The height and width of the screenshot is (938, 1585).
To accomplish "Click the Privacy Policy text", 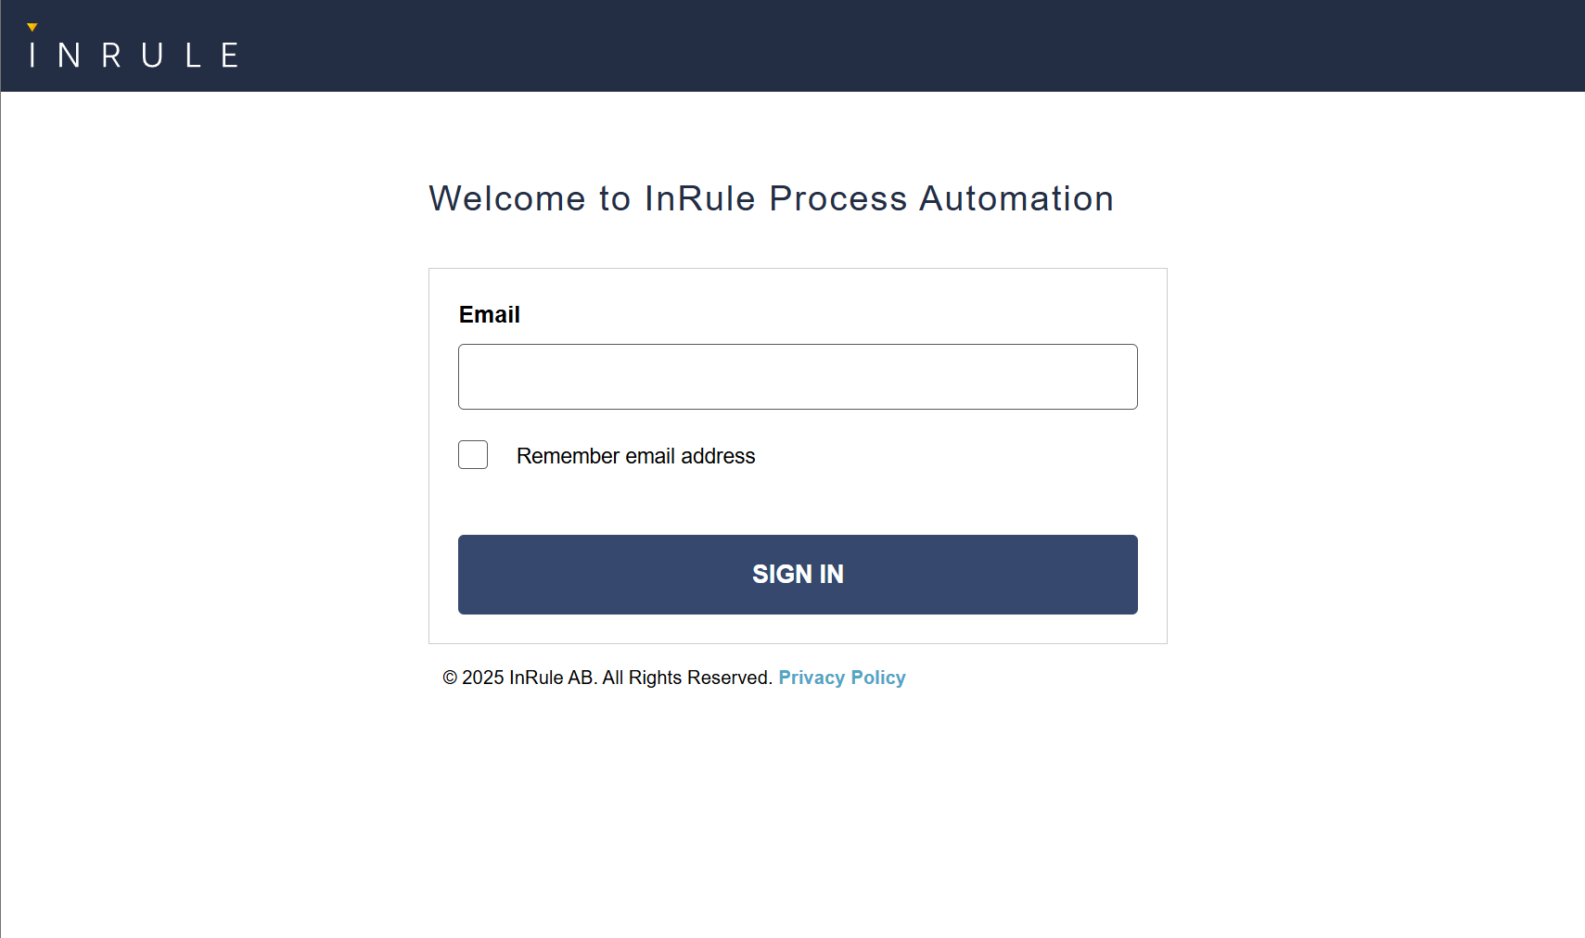I will pyautogui.click(x=842, y=678).
